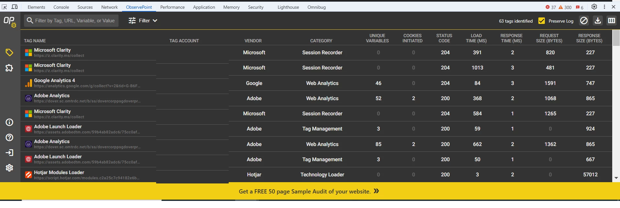The width and height of the screenshot is (620, 208).
Task: Clear the tag log with the circle-slash icon
Action: point(584,21)
